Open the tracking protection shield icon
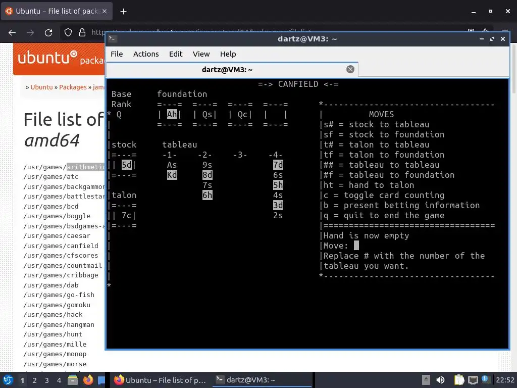 68,32
